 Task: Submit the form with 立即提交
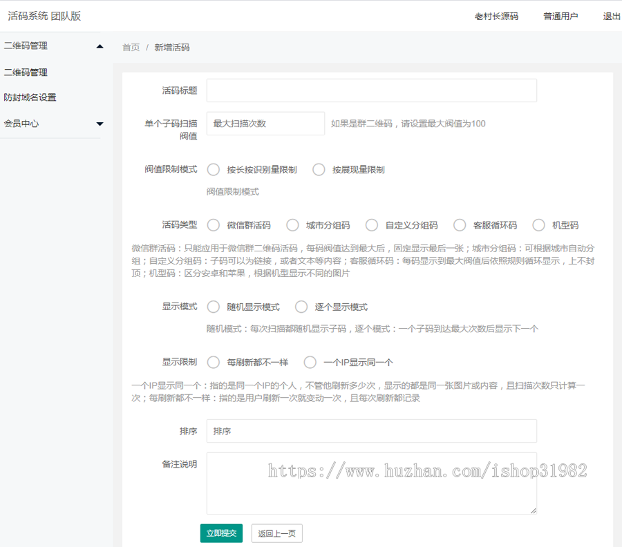(221, 533)
